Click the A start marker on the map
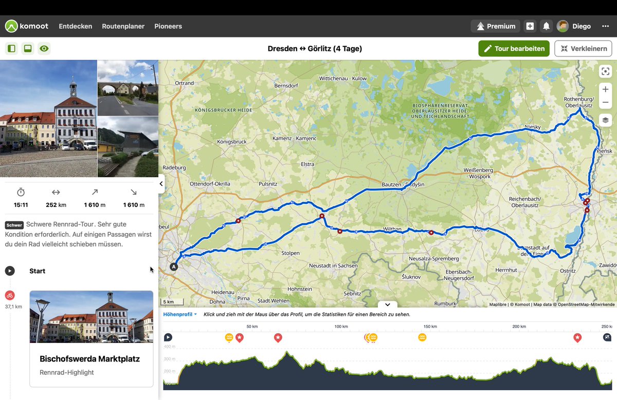 click(174, 266)
